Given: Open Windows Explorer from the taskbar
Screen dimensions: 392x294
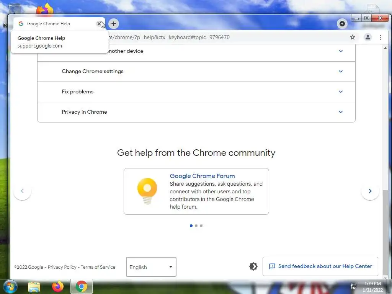Looking at the screenshot, I should 34,286.
